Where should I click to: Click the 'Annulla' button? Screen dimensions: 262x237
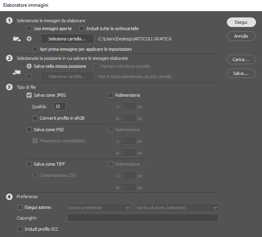click(241, 36)
